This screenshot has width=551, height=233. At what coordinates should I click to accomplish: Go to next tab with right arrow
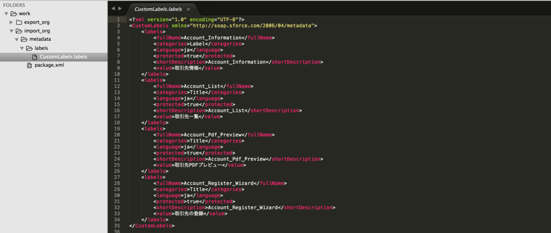120,9
